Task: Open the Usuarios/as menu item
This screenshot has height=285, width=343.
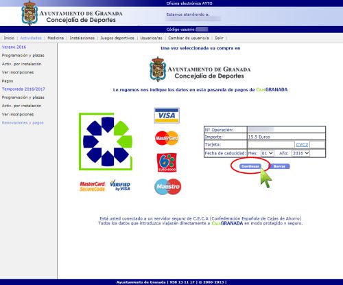Action: tap(151, 38)
